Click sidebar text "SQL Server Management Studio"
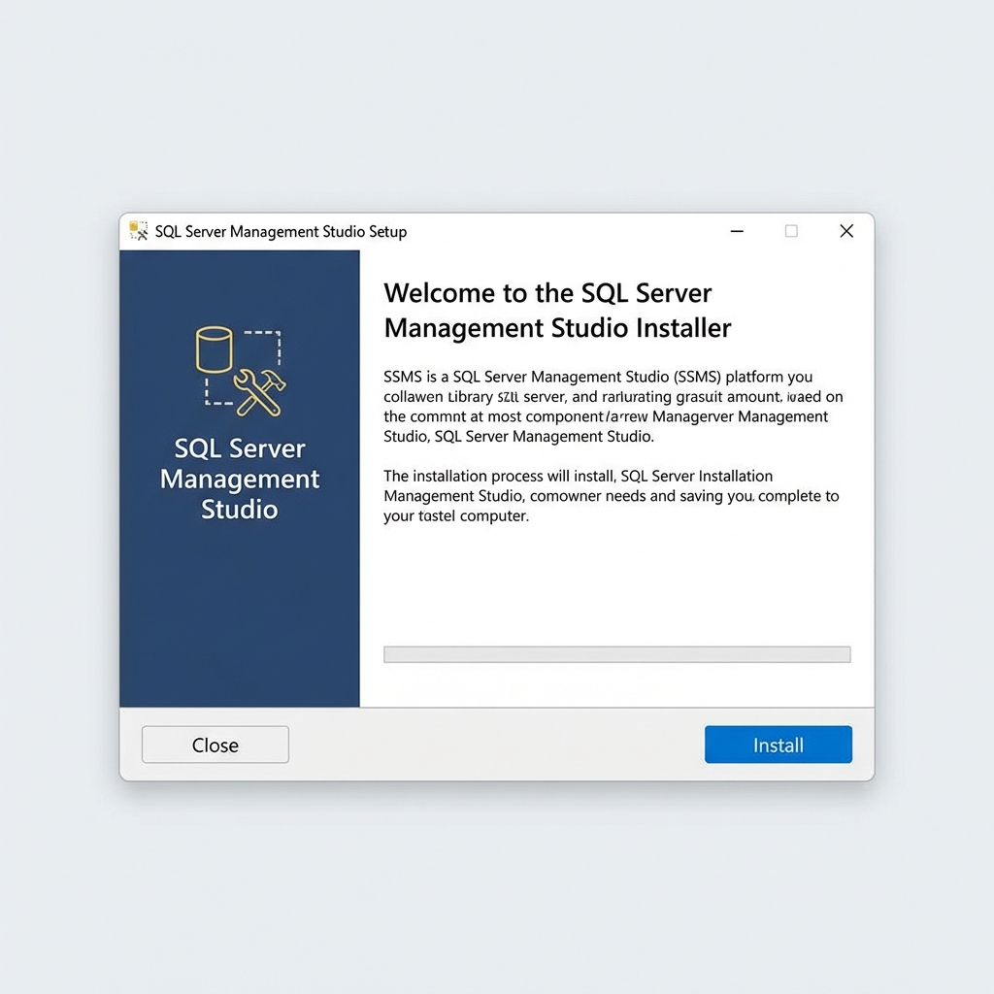 click(x=240, y=479)
